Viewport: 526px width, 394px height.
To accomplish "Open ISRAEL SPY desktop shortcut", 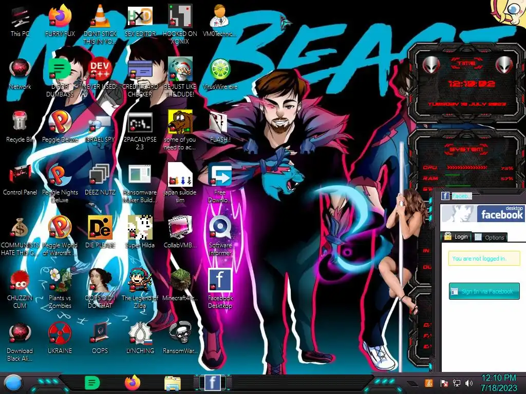I will click(100, 127).
